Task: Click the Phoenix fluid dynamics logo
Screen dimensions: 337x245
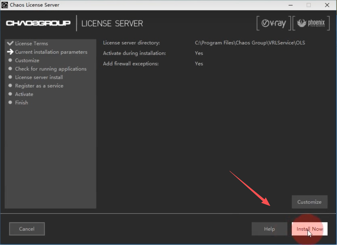Action: (x=311, y=23)
